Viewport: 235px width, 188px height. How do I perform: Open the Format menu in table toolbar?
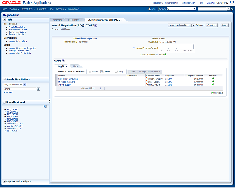(80, 72)
